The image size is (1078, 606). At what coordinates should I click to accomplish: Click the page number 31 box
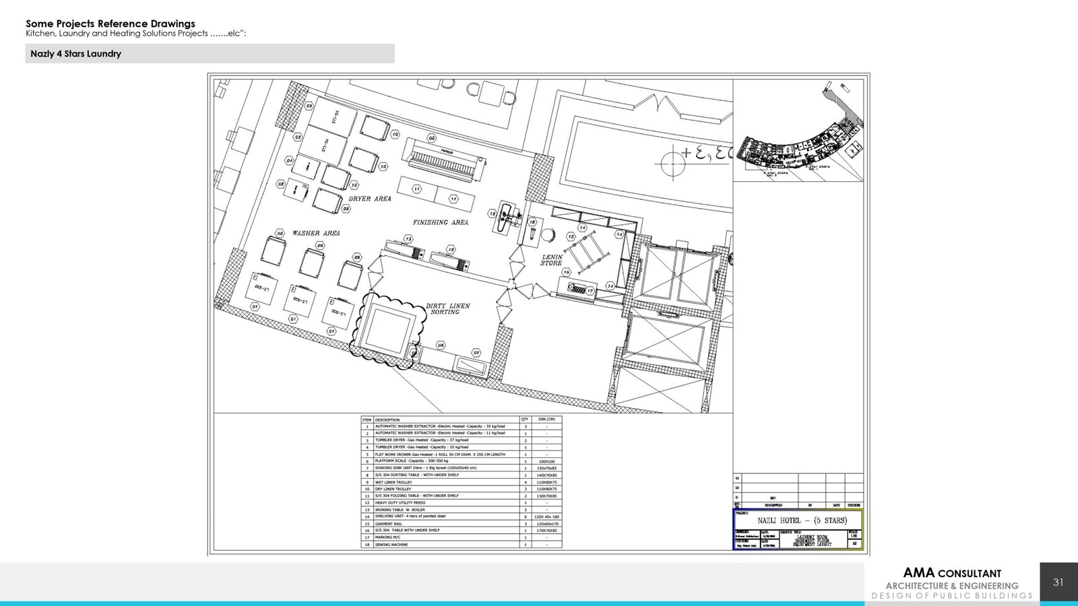point(1058,582)
